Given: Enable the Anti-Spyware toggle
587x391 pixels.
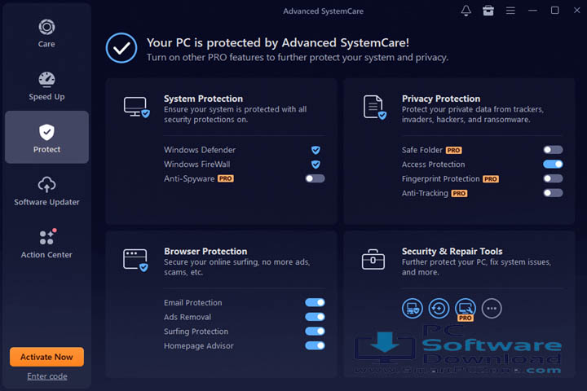Looking at the screenshot, I should pos(315,178).
